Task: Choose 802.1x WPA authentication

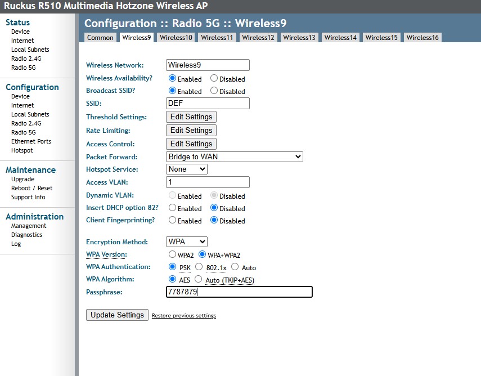Action: click(199, 267)
